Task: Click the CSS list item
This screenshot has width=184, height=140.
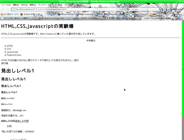Action: (x=9, y=49)
